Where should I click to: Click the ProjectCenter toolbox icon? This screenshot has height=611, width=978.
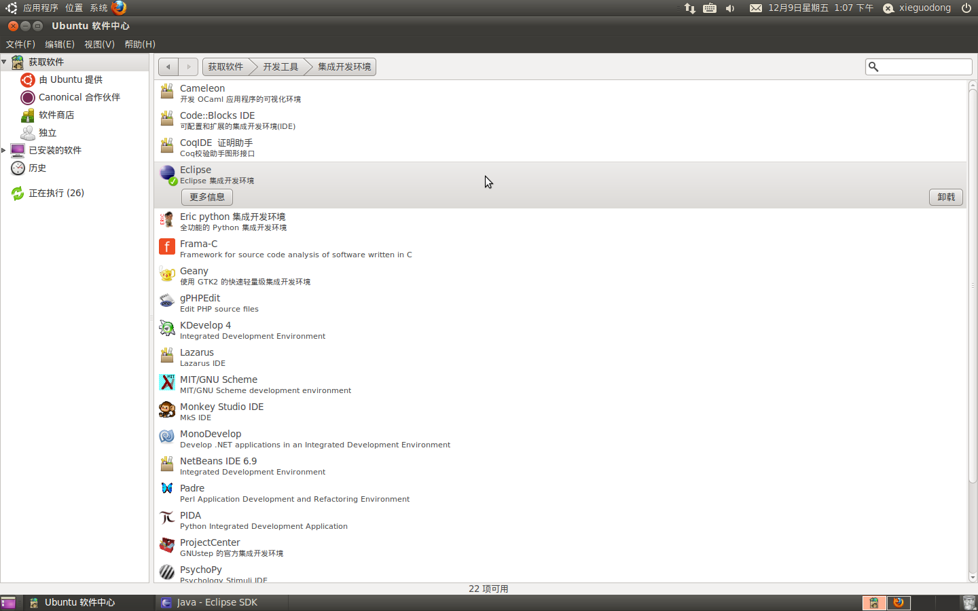pyautogui.click(x=167, y=546)
